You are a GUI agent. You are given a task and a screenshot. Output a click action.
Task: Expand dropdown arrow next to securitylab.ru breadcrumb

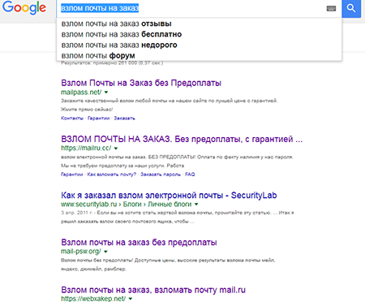click(196, 205)
